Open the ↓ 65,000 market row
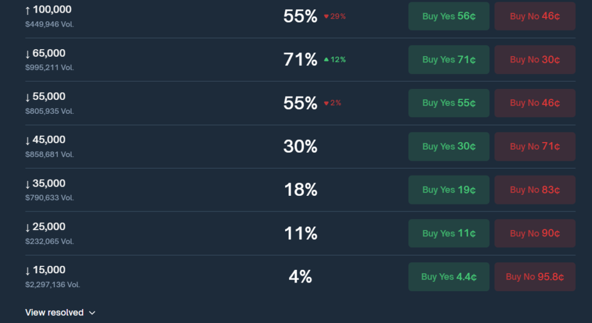592x323 pixels. pyautogui.click(x=45, y=54)
